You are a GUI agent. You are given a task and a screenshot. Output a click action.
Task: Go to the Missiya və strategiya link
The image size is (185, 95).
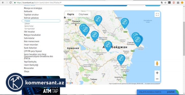33,8
